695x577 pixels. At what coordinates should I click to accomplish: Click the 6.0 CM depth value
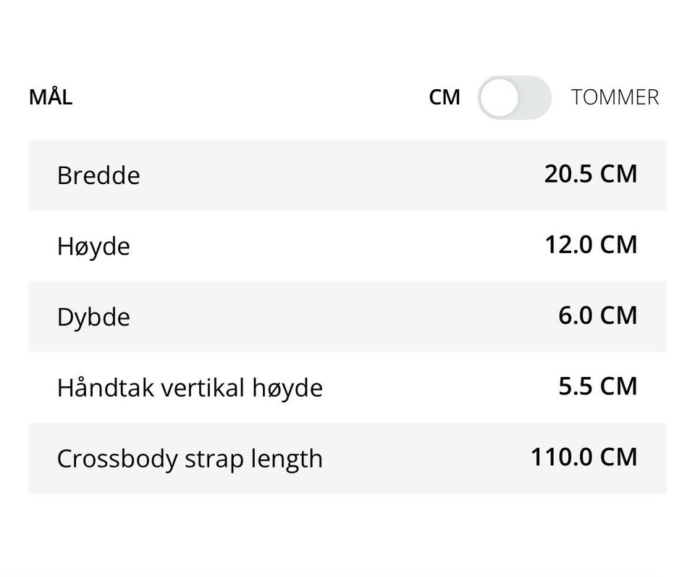tap(597, 315)
